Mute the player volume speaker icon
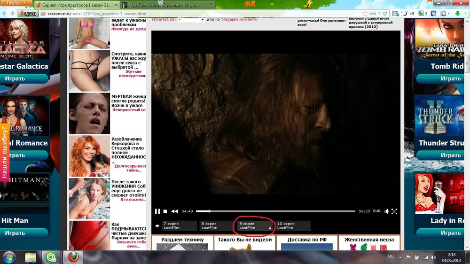 point(386,211)
